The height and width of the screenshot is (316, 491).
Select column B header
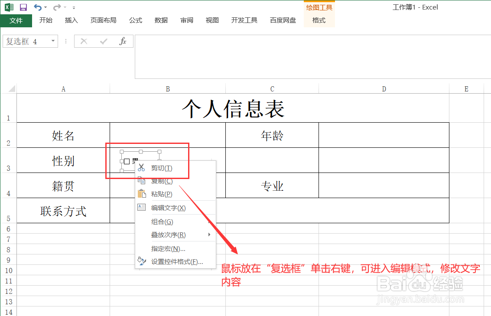[x=168, y=89]
